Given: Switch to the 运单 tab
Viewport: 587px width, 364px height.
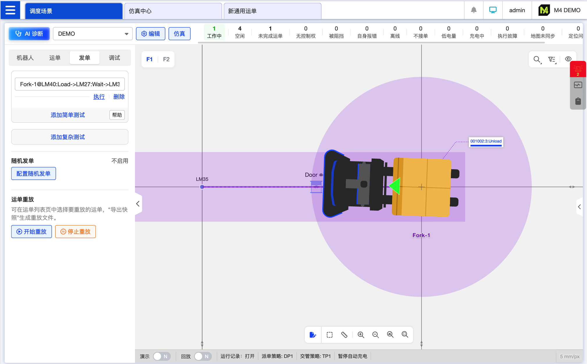Looking at the screenshot, I should (55, 58).
